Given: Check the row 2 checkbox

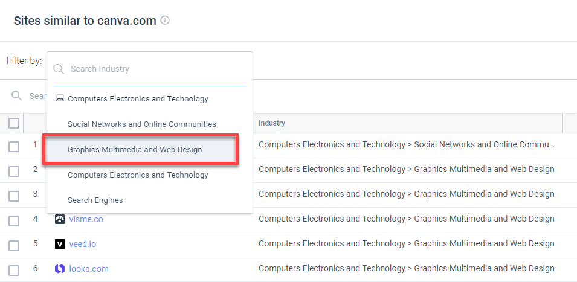Looking at the screenshot, I should (14, 171).
